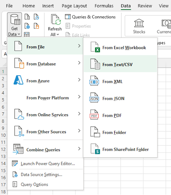Expand the Combine Queries chevron
The image size is (171, 195).
pyautogui.click(x=79, y=149)
